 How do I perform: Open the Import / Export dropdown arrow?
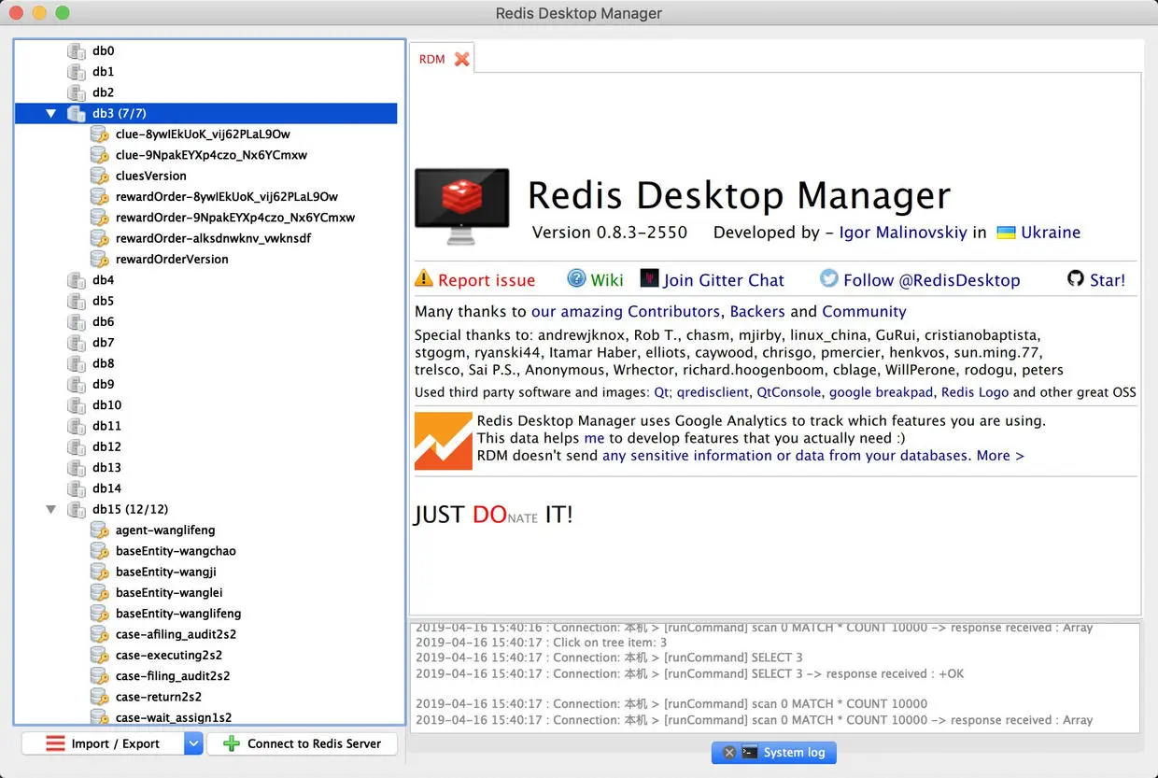tap(193, 743)
